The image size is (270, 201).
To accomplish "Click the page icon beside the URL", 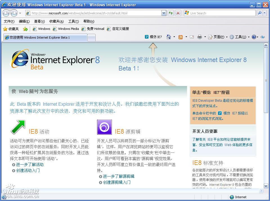I will tap(28, 13).
